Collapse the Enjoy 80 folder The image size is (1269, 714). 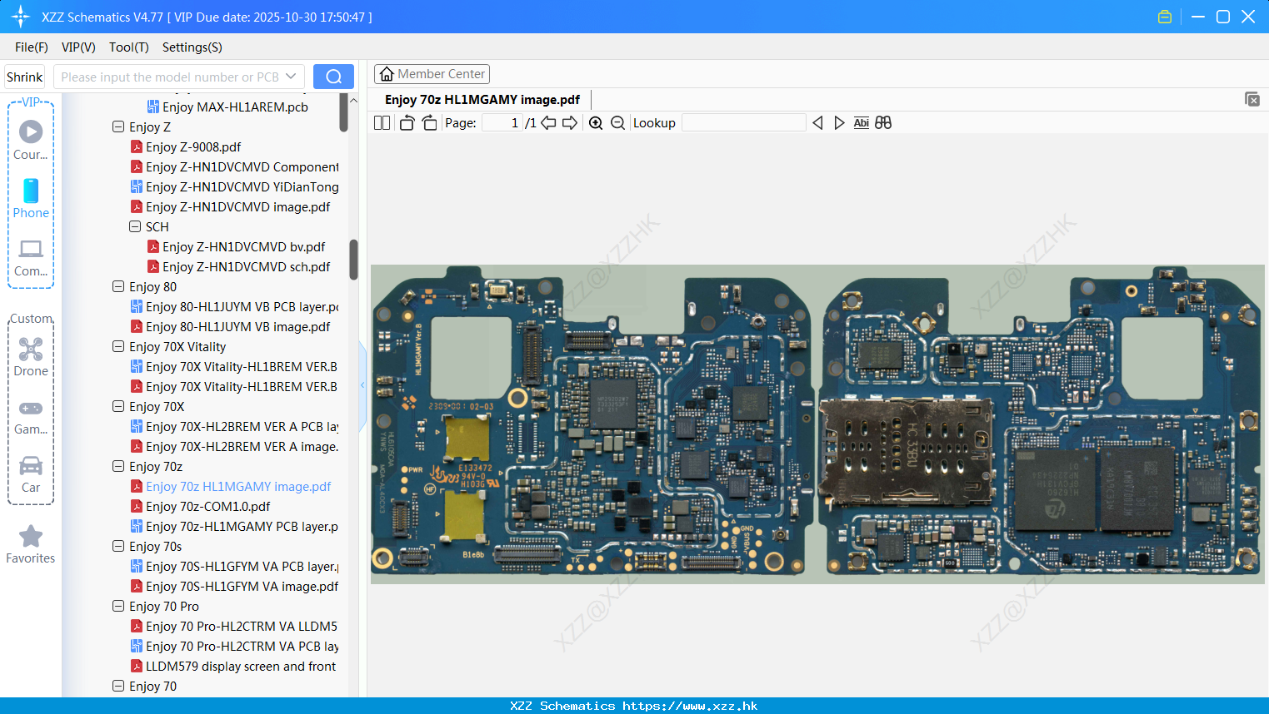click(x=118, y=287)
